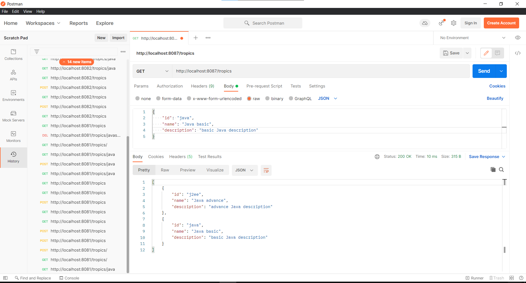Open the raw body JSON format dropdown

[x=328, y=98]
